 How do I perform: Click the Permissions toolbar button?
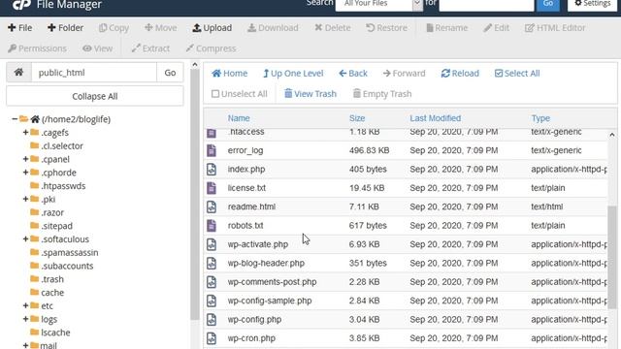(37, 48)
